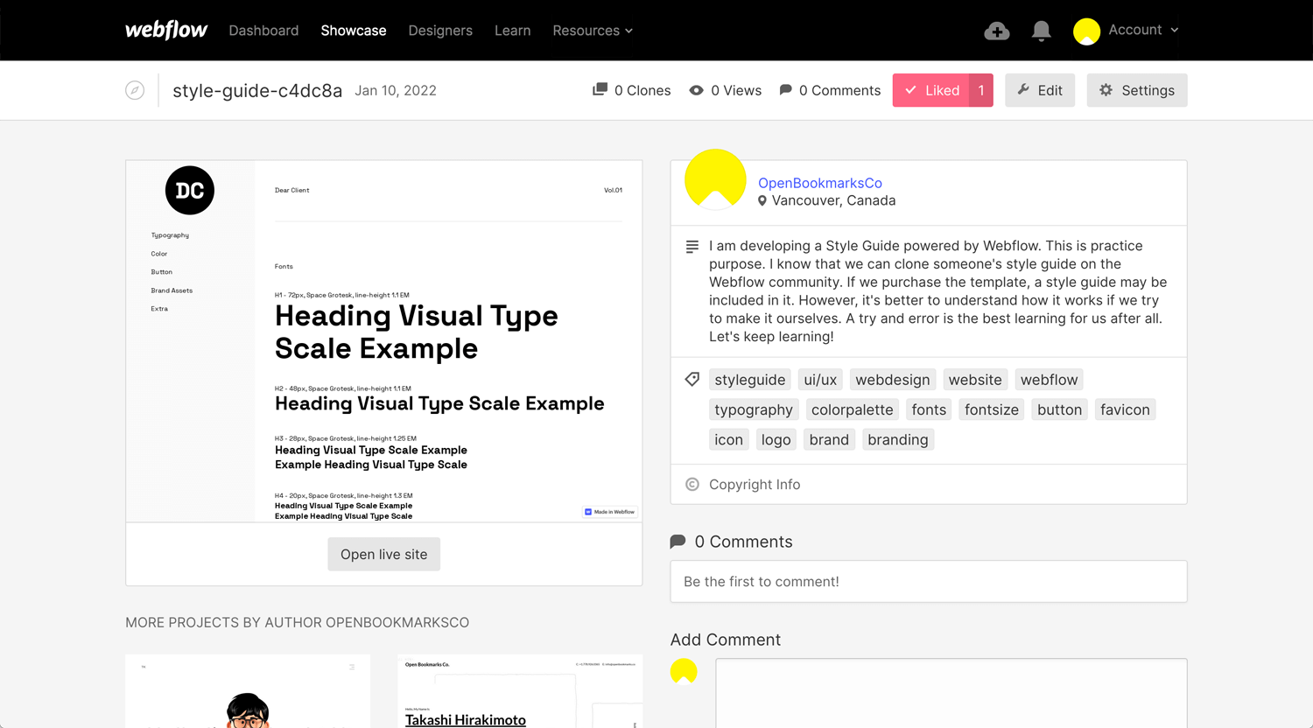The image size is (1313, 728).
Task: Toggle the Liked button
Action: pos(931,90)
